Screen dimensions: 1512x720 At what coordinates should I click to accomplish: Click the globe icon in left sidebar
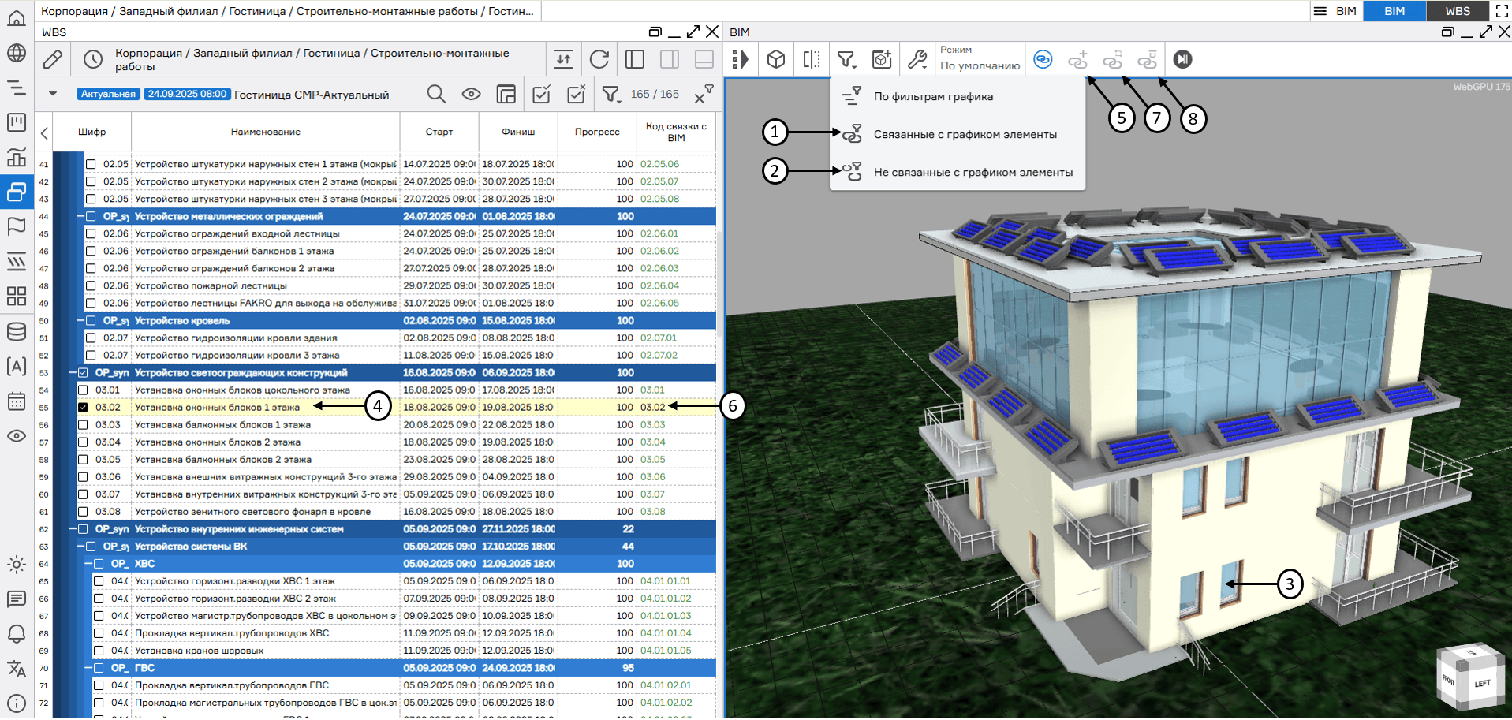pyautogui.click(x=17, y=54)
